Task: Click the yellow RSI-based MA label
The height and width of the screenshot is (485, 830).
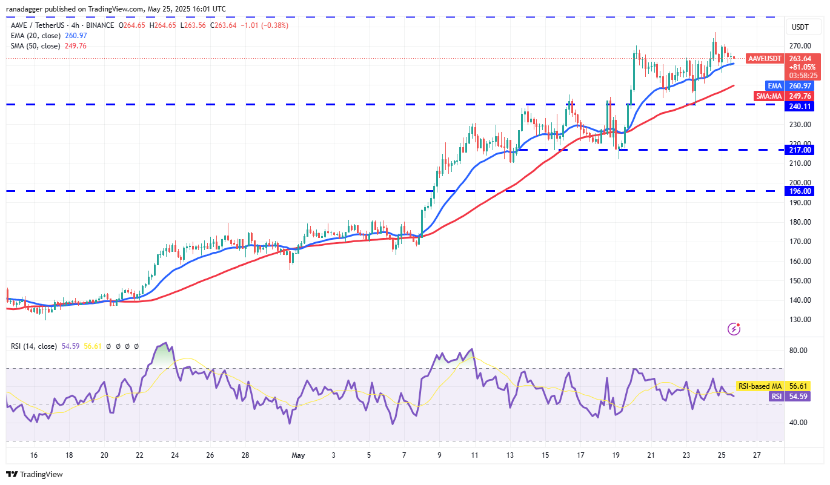Action: click(x=760, y=386)
